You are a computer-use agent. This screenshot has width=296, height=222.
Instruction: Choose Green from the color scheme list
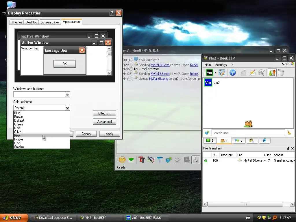(x=42, y=124)
